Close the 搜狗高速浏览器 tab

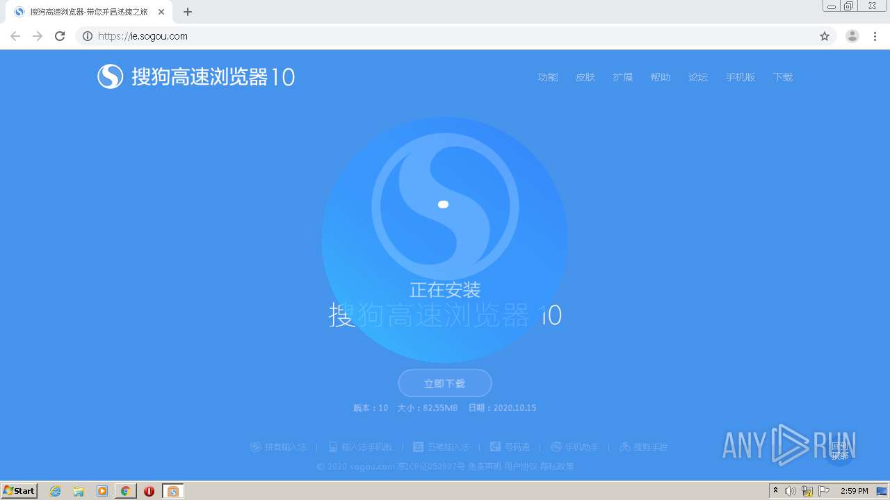coord(161,12)
